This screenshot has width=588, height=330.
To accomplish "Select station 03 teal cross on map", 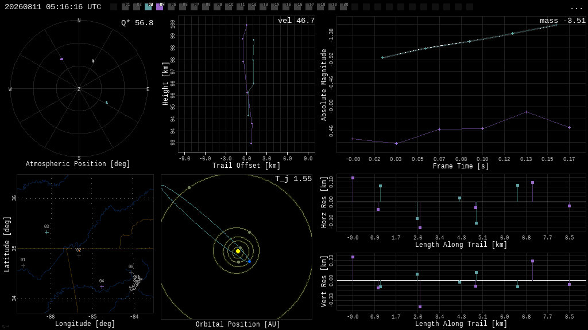I will click(x=47, y=233).
